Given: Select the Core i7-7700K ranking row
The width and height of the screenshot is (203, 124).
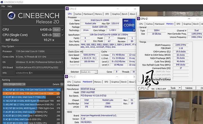Looking at the screenshot, I should [x=32, y=97].
